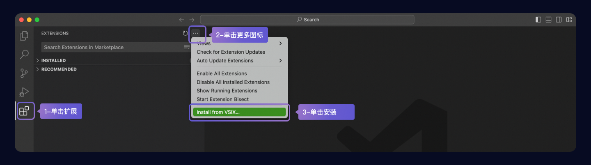
Task: Click the yellow minimize window button
Action: (x=29, y=20)
